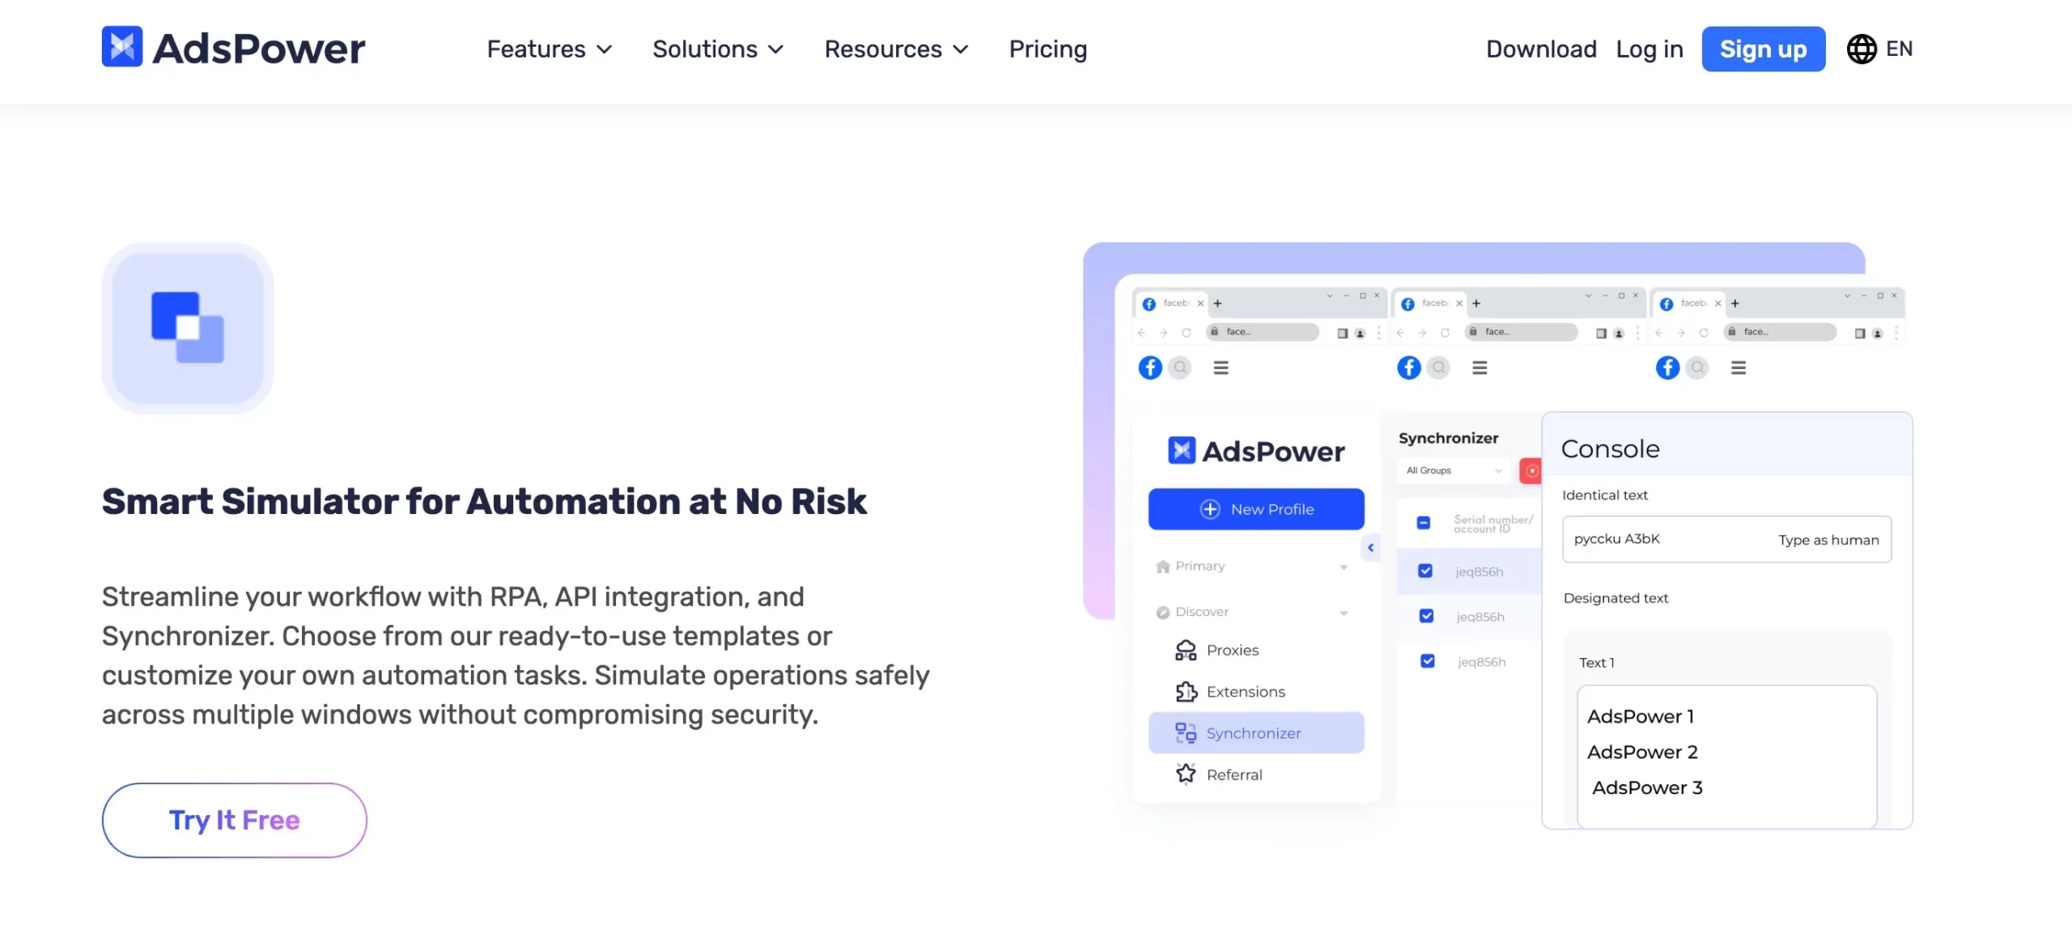Click reload icon in first browser window
Image resolution: width=2072 pixels, height=951 pixels.
(1187, 333)
